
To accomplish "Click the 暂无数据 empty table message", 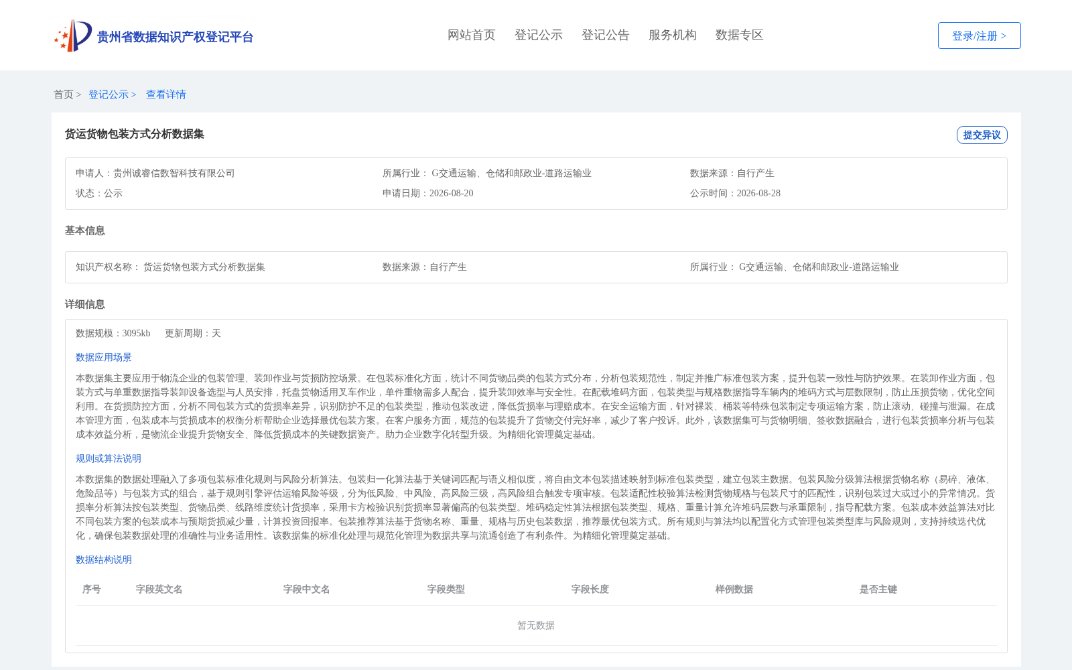I will pyautogui.click(x=536, y=625).
